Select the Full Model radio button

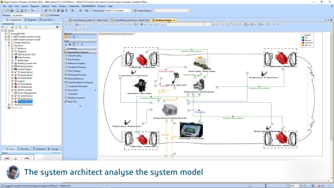[48, 15]
